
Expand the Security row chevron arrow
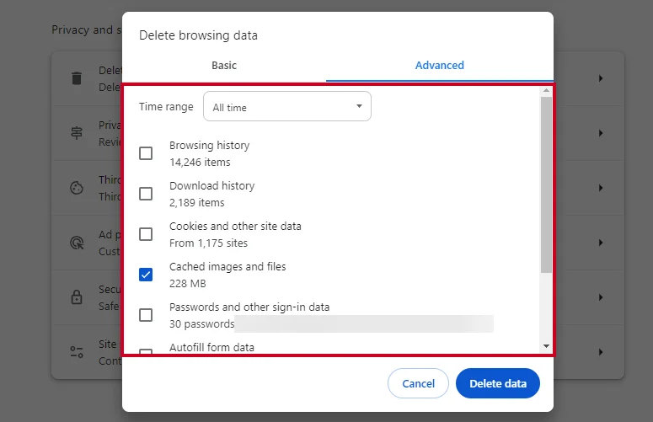click(x=601, y=297)
